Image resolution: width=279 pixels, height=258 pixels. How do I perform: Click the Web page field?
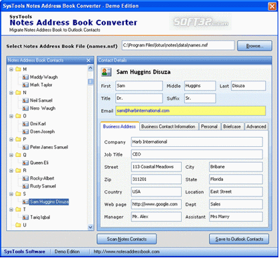coord(156,204)
